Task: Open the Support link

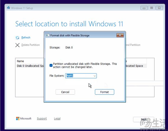Action: (42, 118)
